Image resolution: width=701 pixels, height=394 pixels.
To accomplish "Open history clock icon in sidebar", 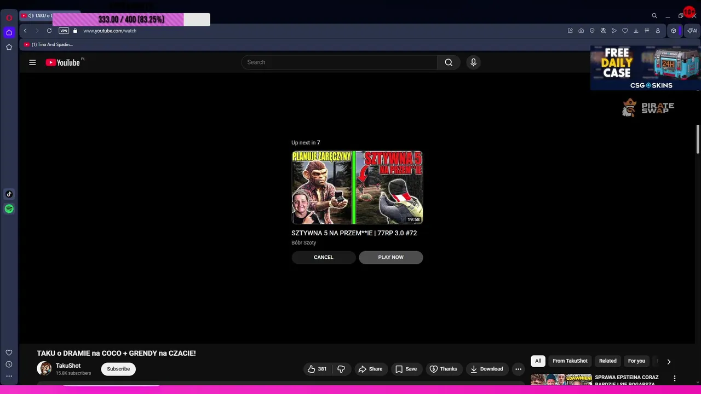I will click(9, 364).
